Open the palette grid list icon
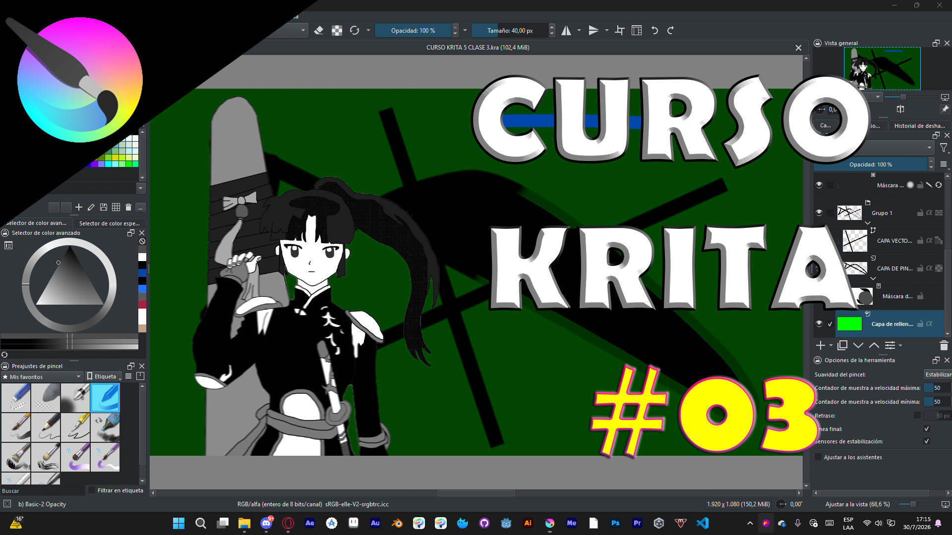 [116, 207]
